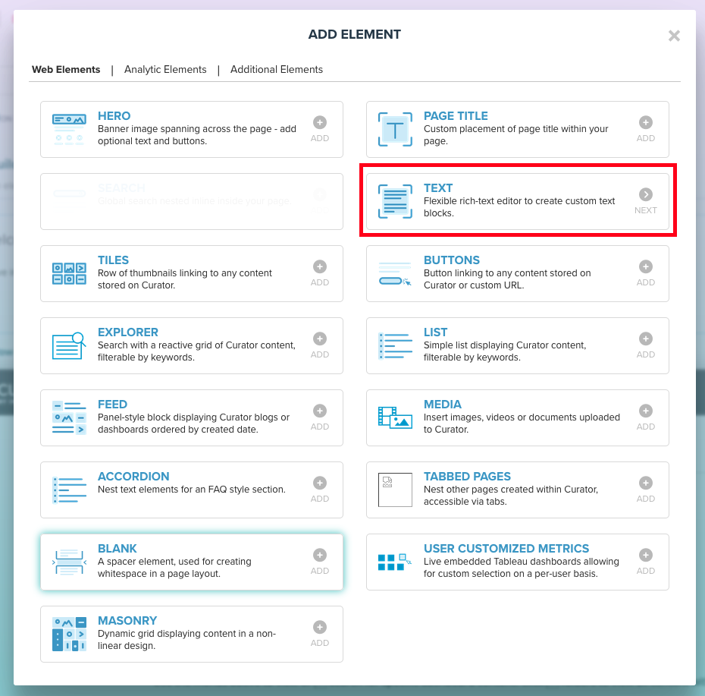This screenshot has height=696, width=705.
Task: Click 'Panel-style block displaying Curator blogs' description
Action: [x=193, y=423]
